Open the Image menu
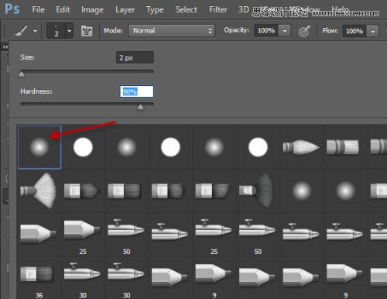 point(92,10)
